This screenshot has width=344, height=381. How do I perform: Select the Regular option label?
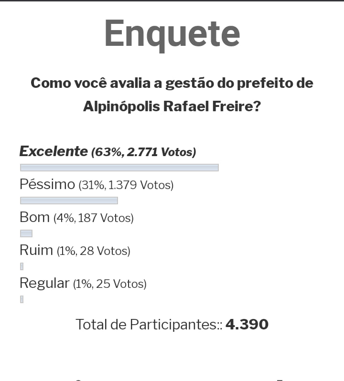(44, 283)
